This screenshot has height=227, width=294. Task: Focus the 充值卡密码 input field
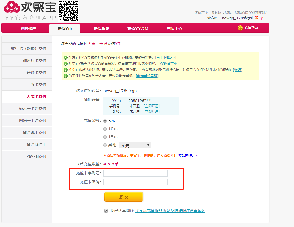(135, 182)
